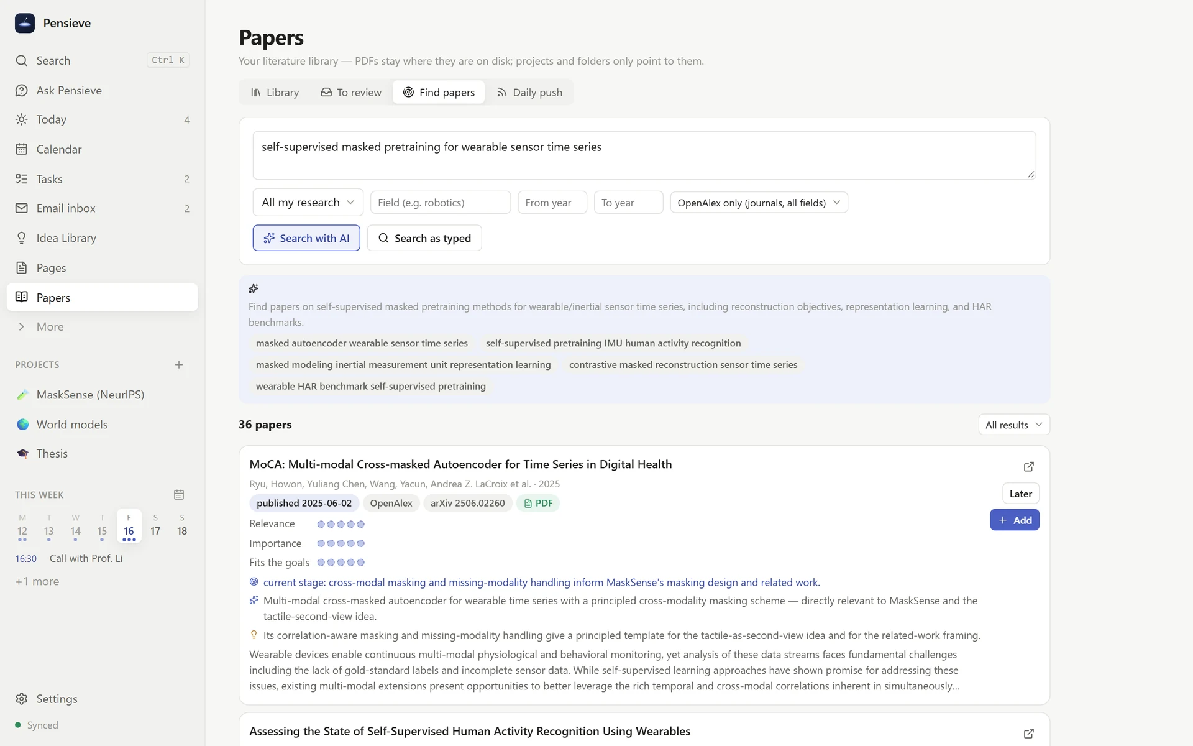1193x746 pixels.
Task: Open the Calendar page
Action: (x=102, y=149)
